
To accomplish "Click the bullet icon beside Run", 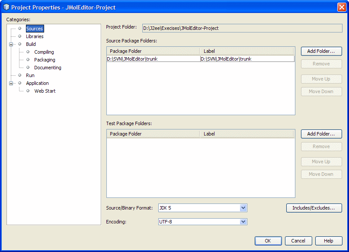I will tap(20, 75).
